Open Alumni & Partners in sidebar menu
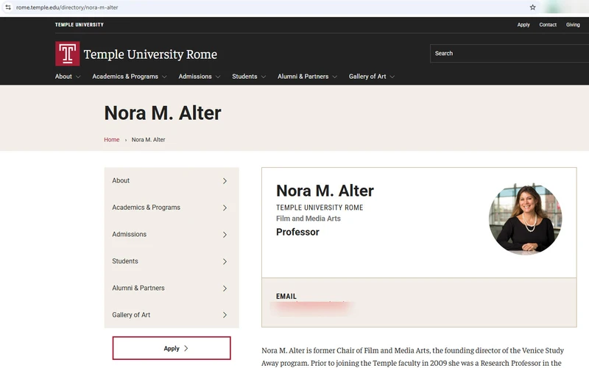This screenshot has width=589, height=368. pos(138,288)
